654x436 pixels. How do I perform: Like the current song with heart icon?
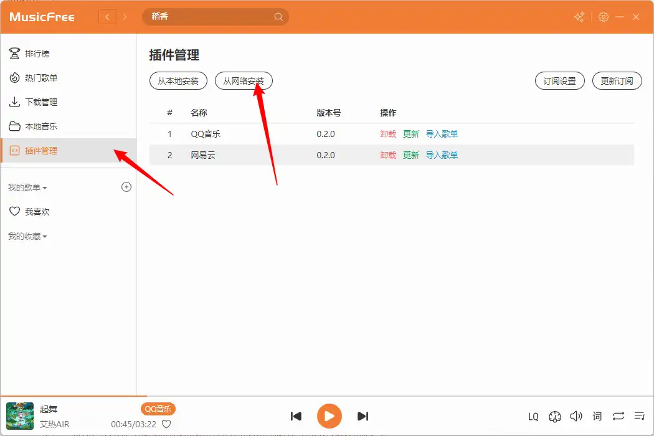point(166,424)
